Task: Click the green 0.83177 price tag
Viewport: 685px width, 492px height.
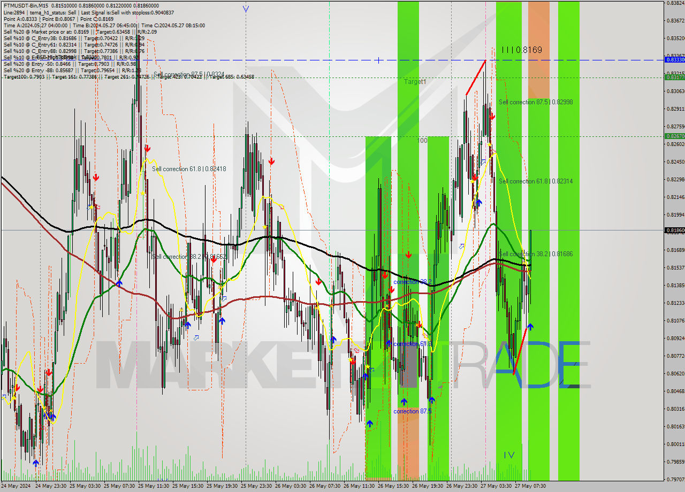Action: click(674, 78)
